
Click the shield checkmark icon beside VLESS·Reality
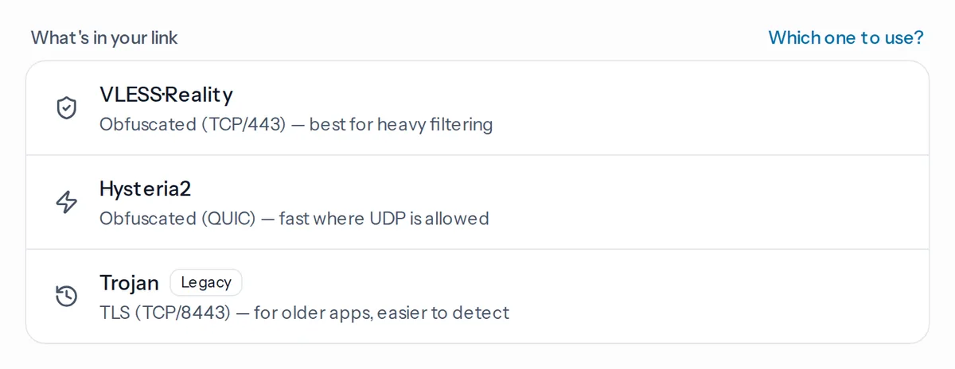pyautogui.click(x=67, y=108)
